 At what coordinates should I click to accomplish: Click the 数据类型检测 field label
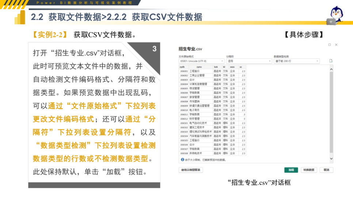281,56
